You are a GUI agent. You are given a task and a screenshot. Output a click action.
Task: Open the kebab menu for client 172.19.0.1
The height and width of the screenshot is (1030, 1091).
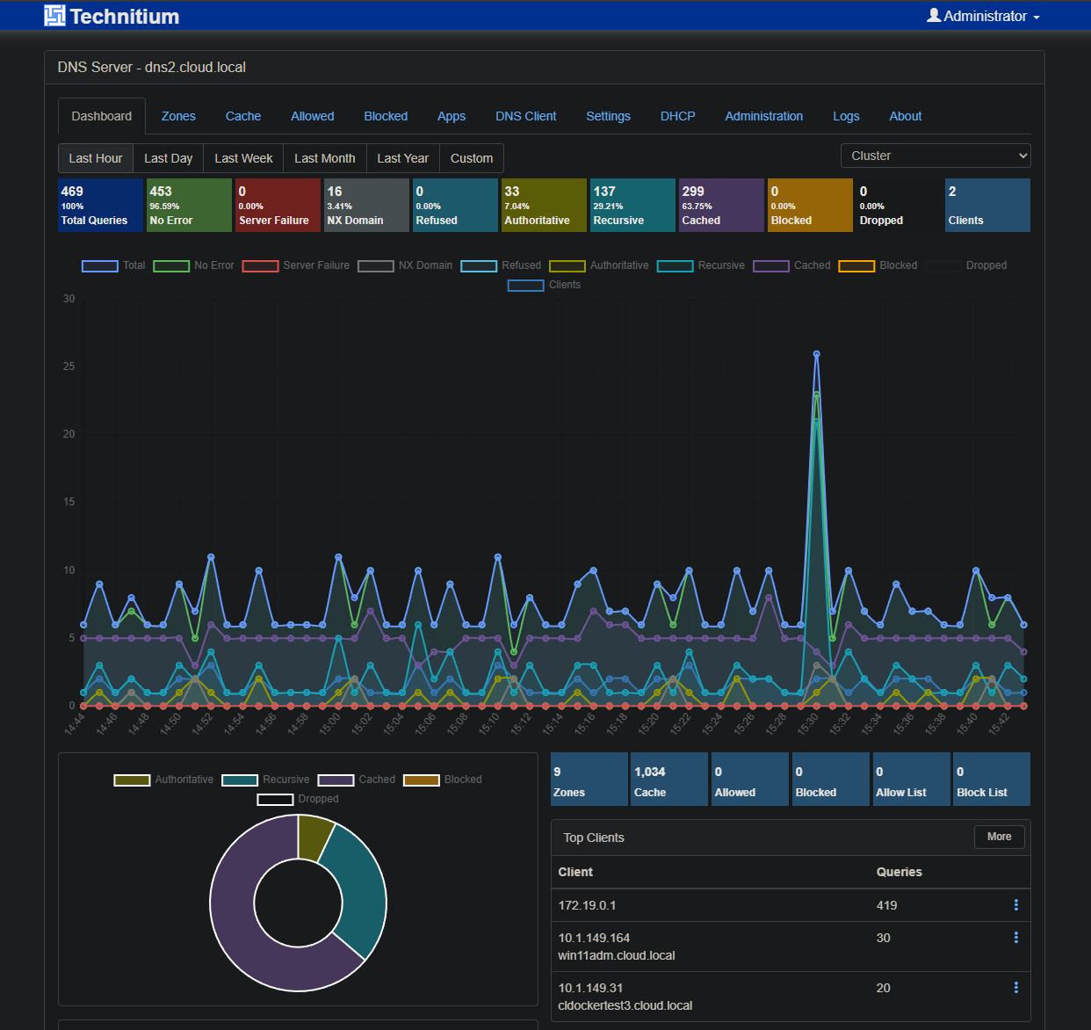tap(1016, 904)
